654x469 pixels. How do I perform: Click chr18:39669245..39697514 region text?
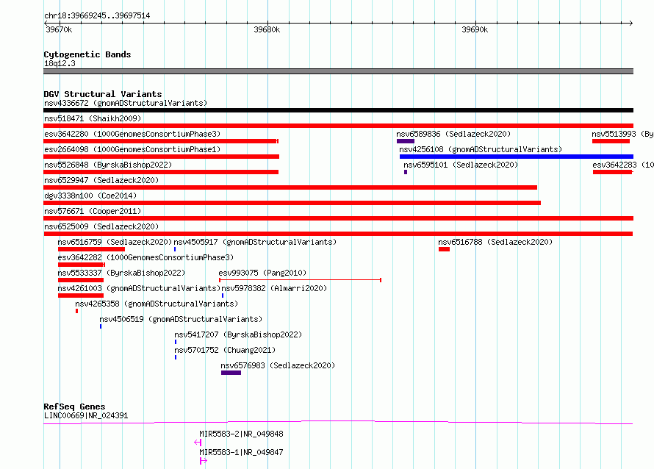click(97, 15)
